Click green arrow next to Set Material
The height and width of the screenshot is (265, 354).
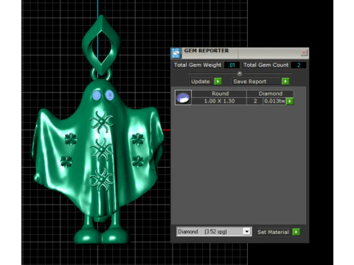[x=296, y=232]
